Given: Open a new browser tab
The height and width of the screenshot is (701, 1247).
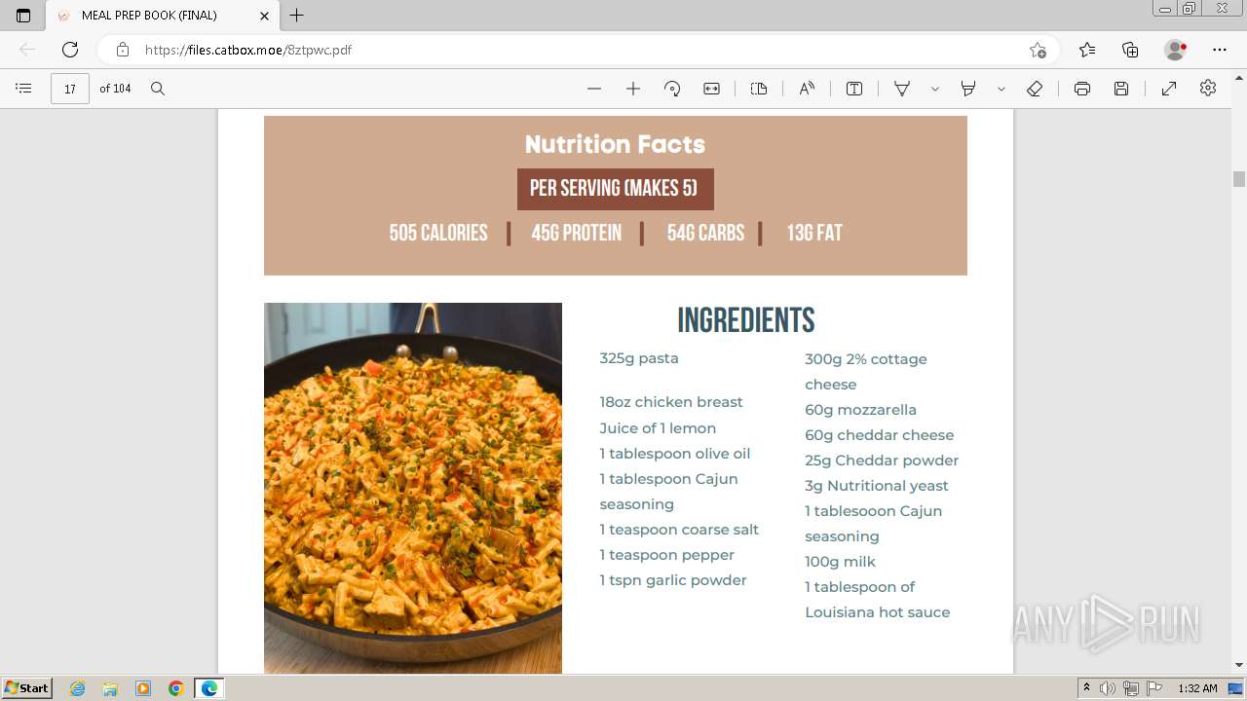Looking at the screenshot, I should click(x=297, y=16).
